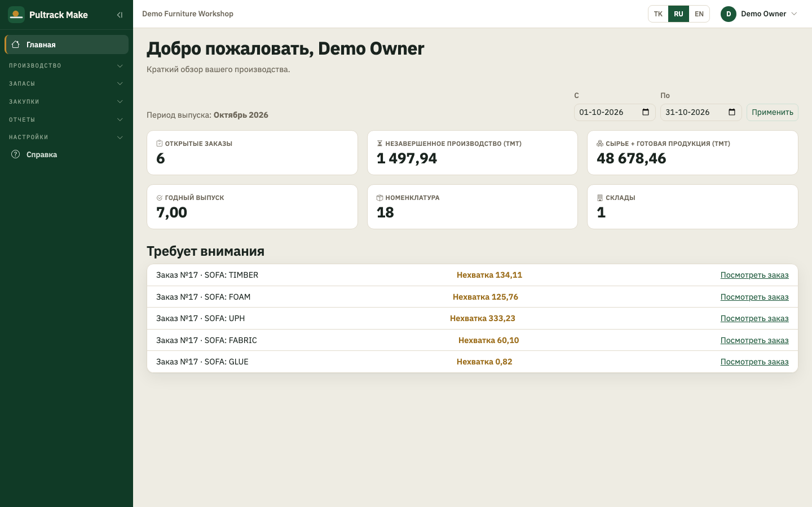View order for SOFA: UPH shortage
Image resolution: width=812 pixels, height=507 pixels.
(754, 318)
